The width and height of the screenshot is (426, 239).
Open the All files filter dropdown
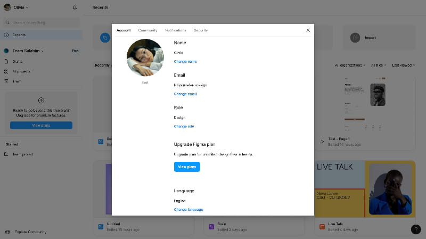(x=379, y=65)
